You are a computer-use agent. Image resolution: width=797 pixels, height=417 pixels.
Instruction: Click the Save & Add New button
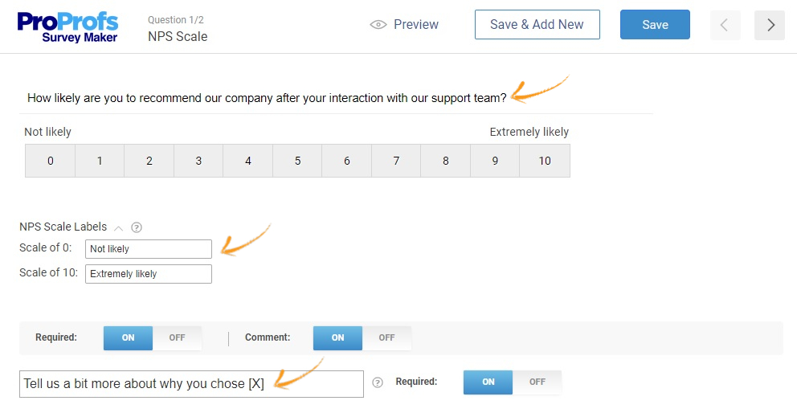tap(537, 25)
